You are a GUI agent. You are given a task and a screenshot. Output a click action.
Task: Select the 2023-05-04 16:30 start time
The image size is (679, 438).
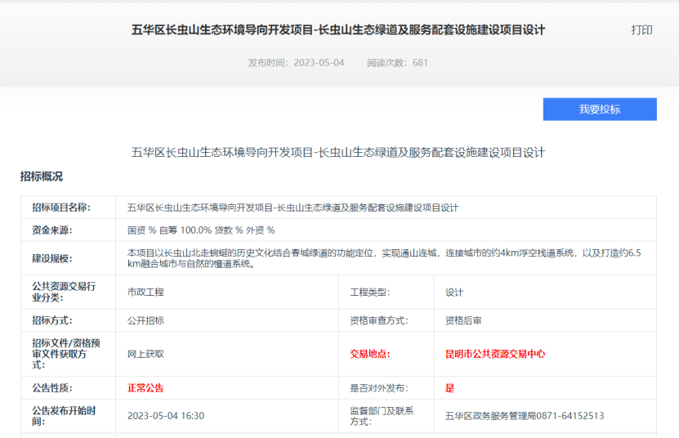click(166, 416)
